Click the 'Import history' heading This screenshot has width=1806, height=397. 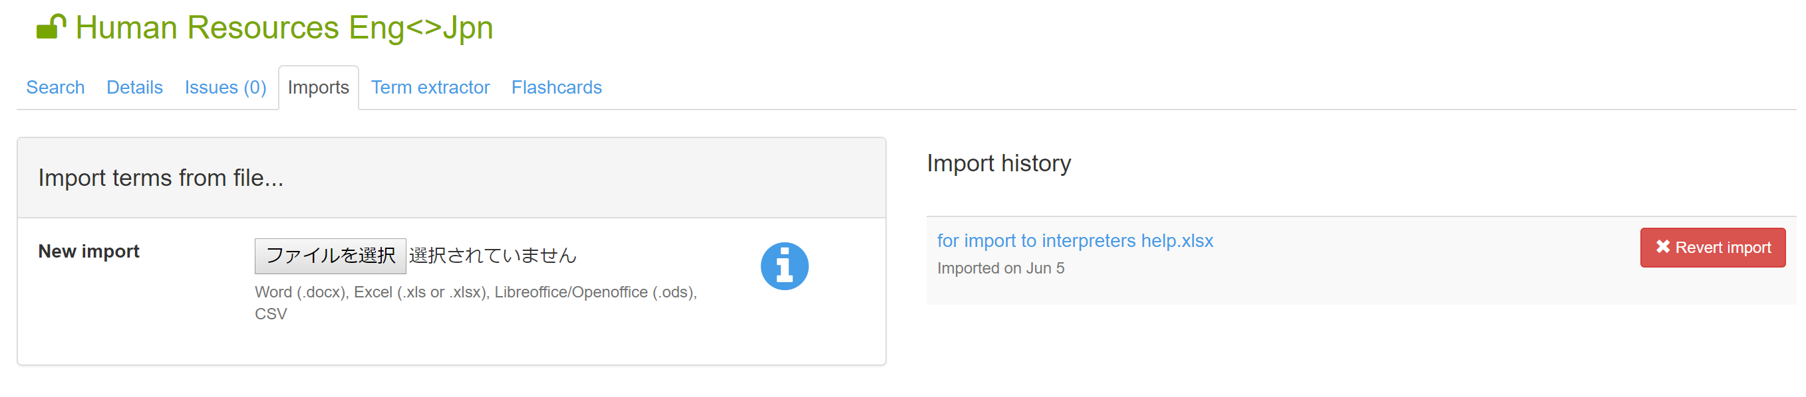998,163
